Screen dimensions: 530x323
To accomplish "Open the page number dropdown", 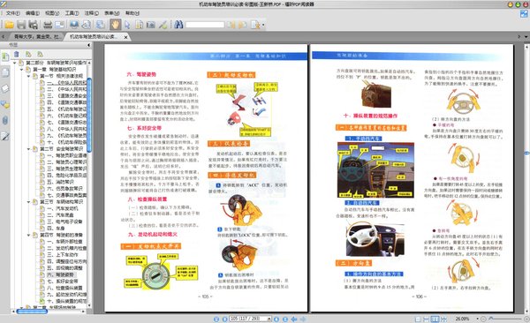I will tap(269, 319).
